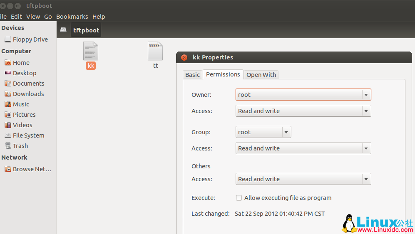Close the kk Properties dialog
The height and width of the screenshot is (234, 415).
click(184, 57)
